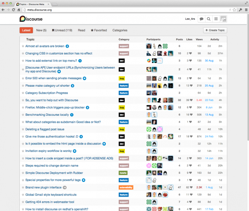Click the bug category tag on 'Deleting a flagged post issue'
Viewport: 249px width, 211px height.
tap(122, 129)
